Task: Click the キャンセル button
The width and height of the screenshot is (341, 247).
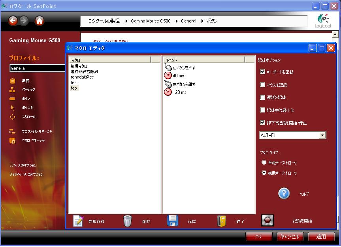Action: pyautogui.click(x=290, y=237)
